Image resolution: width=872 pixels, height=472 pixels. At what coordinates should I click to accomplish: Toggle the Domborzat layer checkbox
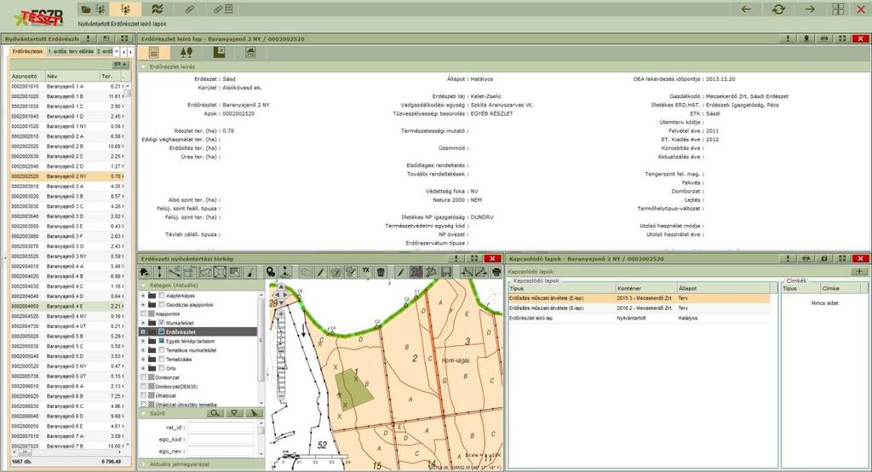click(143, 377)
